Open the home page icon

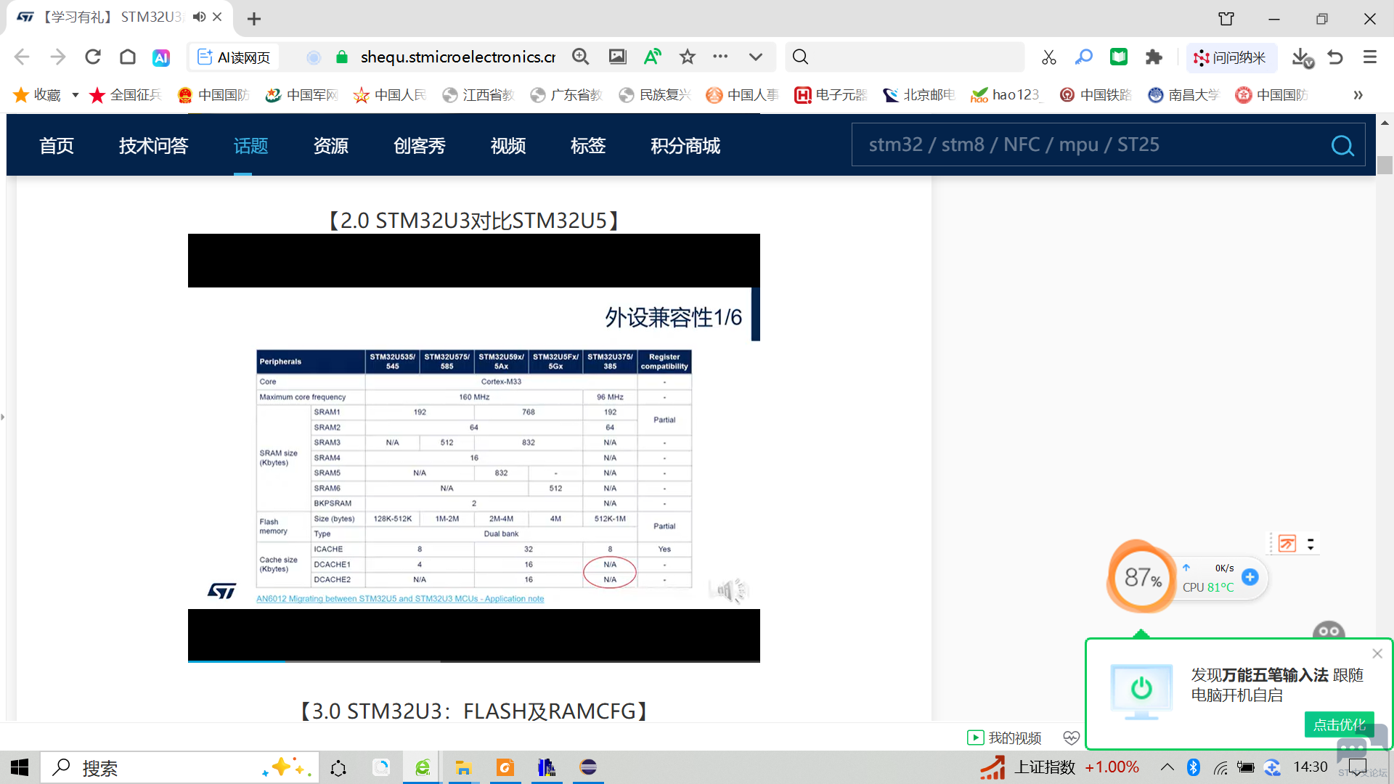point(128,57)
